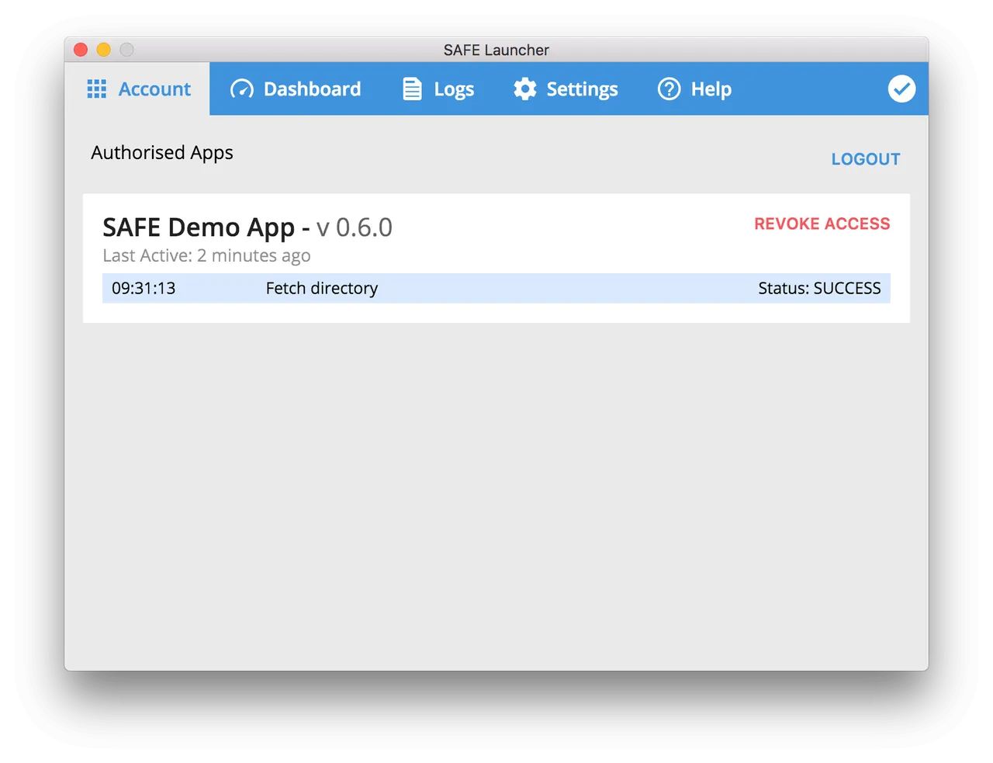Screen dimensions: 993x763
Task: Click the Logs document icon
Action: pyautogui.click(x=412, y=89)
